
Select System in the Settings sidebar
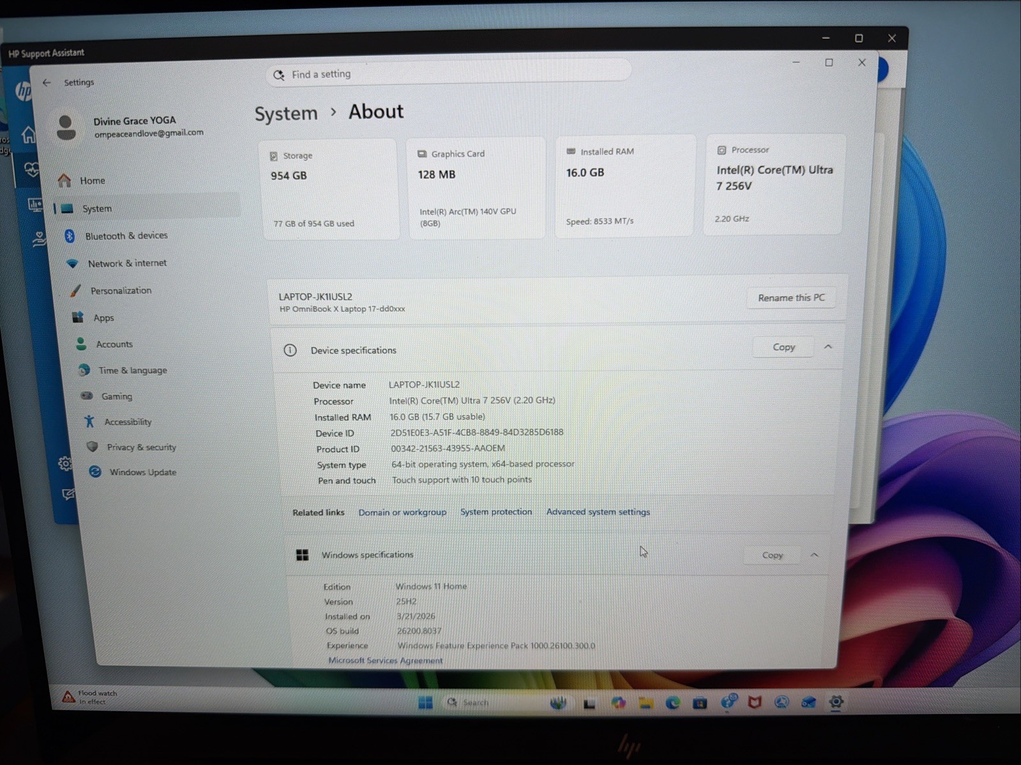click(x=146, y=209)
